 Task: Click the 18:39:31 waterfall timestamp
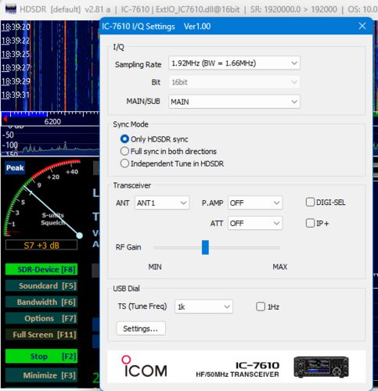[x=16, y=95]
